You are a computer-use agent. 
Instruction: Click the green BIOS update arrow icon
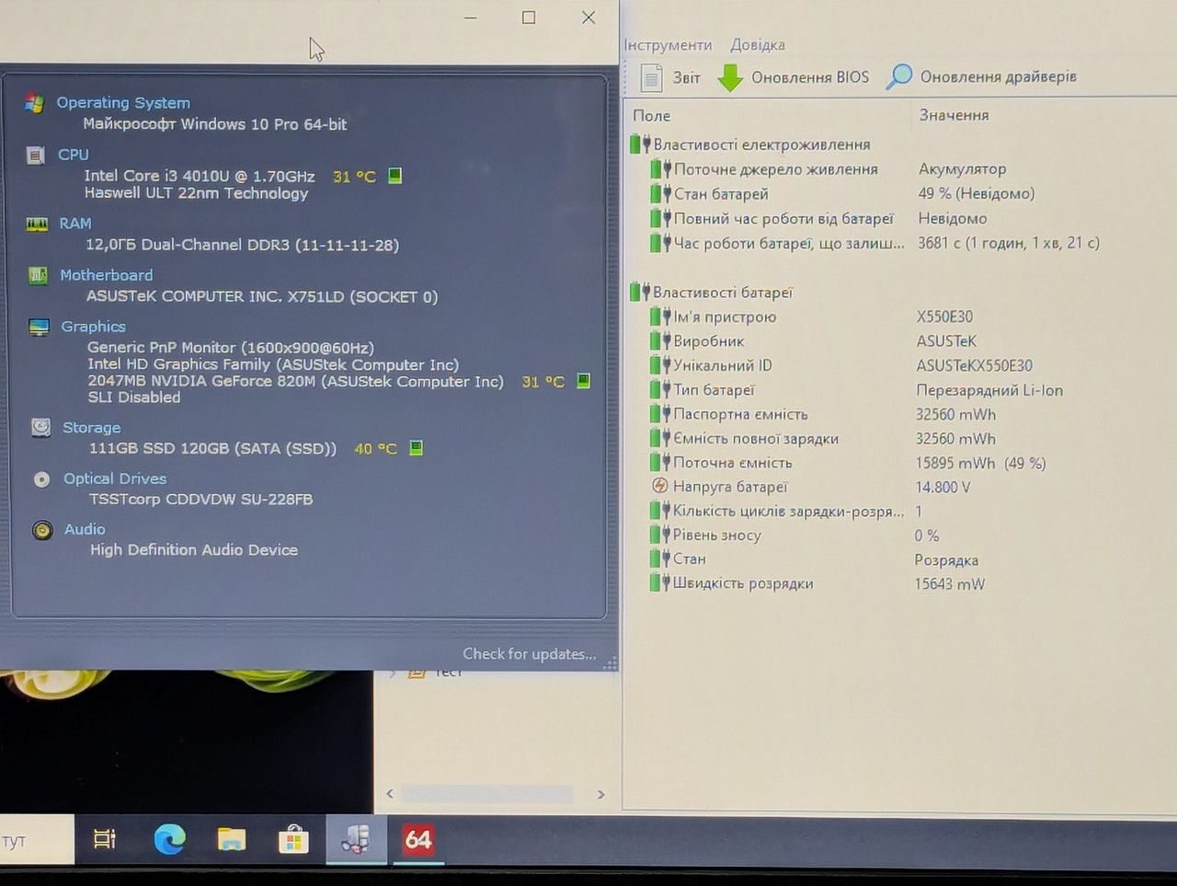coord(730,77)
